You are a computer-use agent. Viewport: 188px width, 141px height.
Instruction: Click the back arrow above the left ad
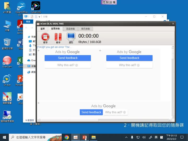point(39,51)
